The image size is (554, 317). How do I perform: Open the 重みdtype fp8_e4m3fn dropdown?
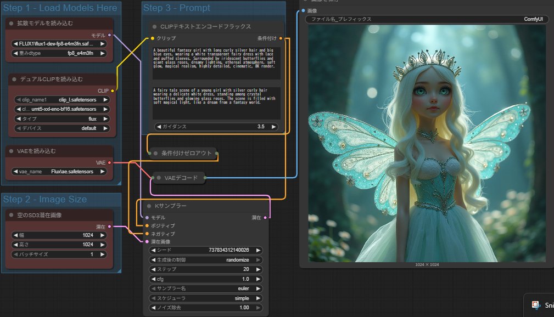59,53
